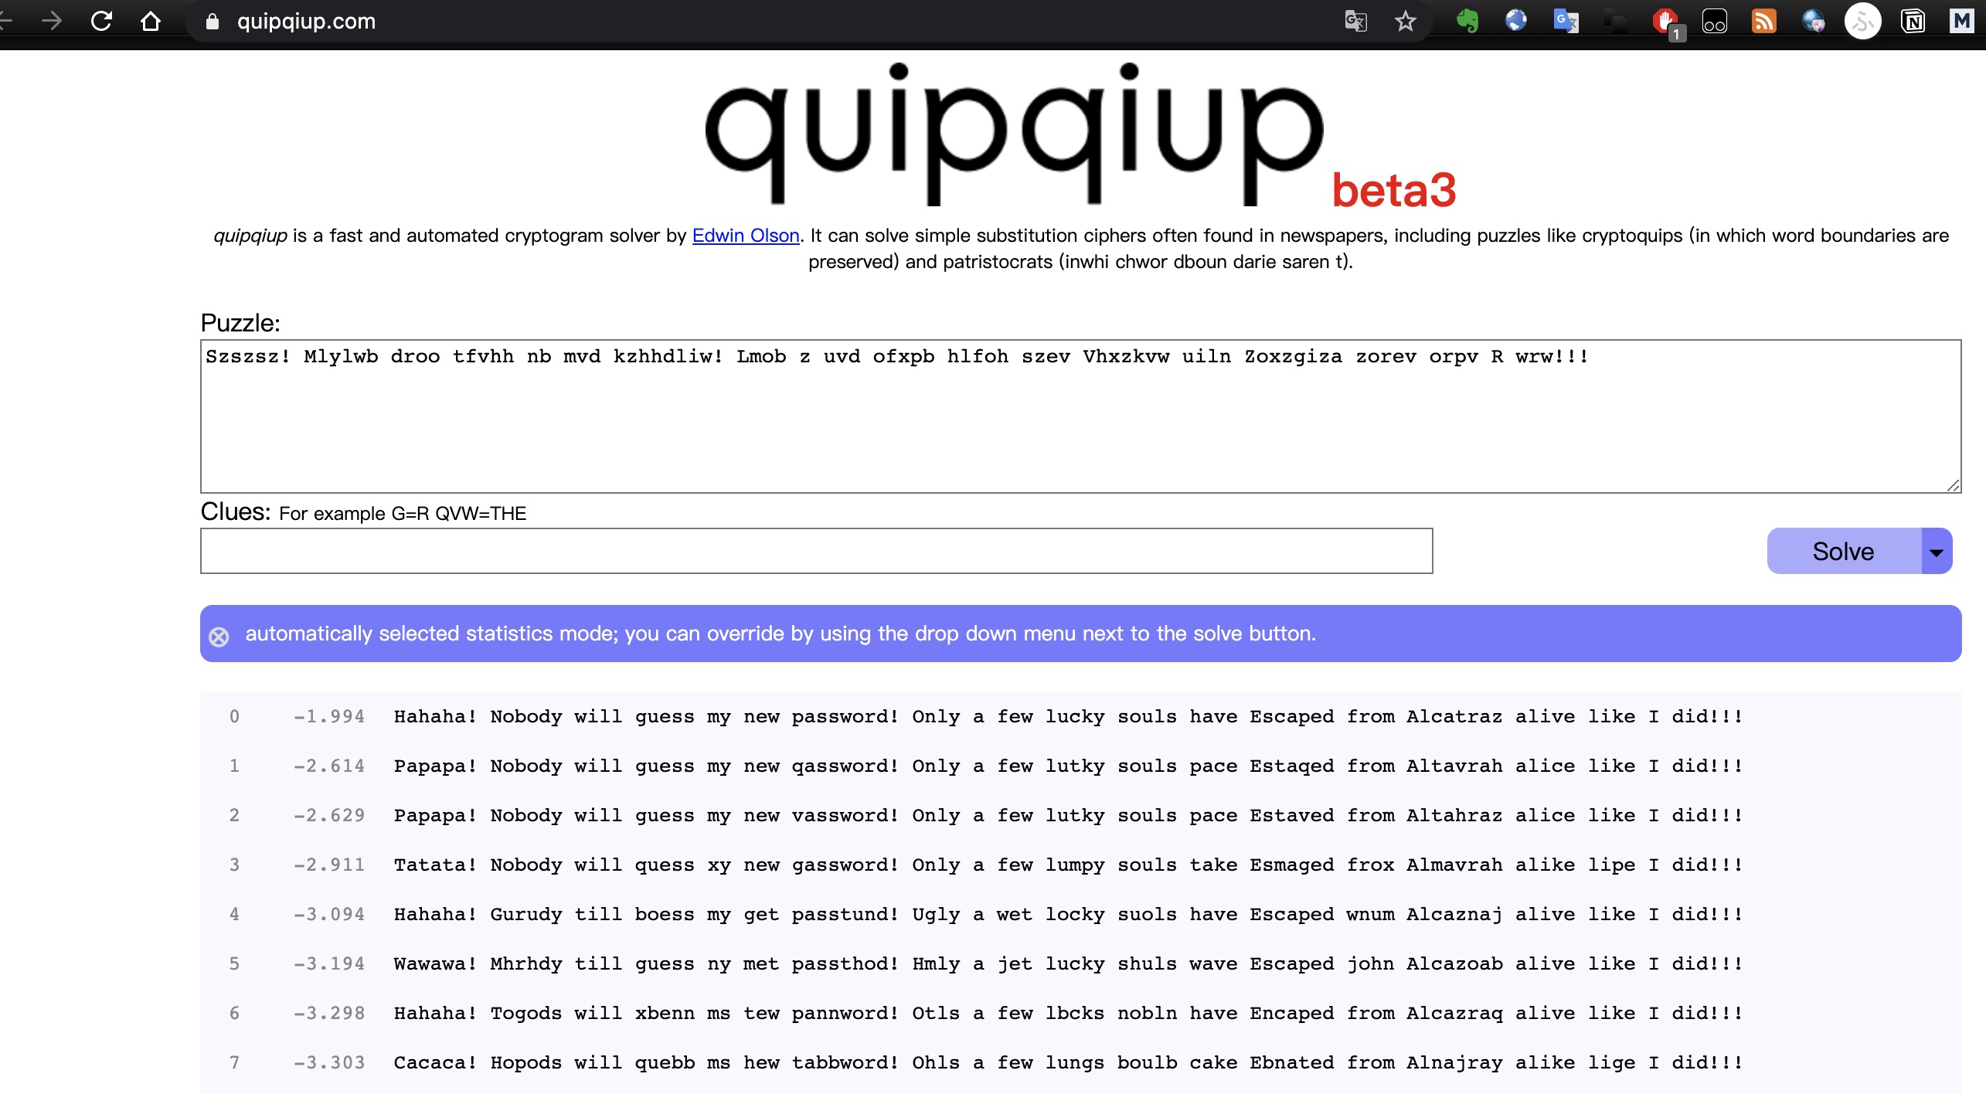This screenshot has width=1986, height=1094.
Task: Go to browser home page
Action: pyautogui.click(x=151, y=21)
